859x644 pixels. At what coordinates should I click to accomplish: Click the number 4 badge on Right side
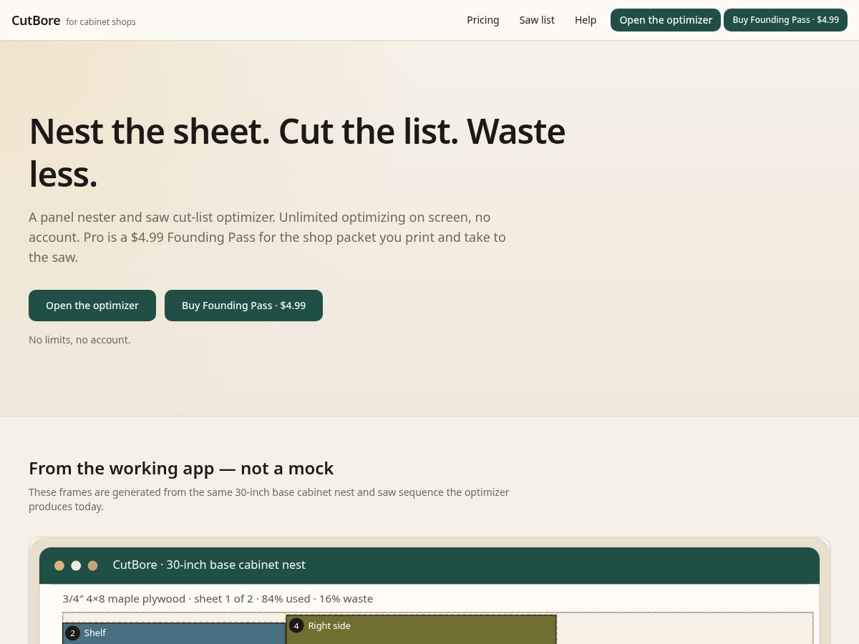[x=296, y=626]
